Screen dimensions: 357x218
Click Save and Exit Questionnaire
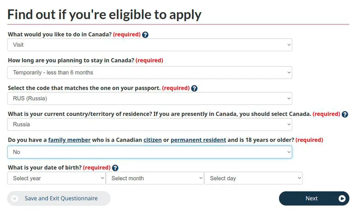tap(59, 198)
